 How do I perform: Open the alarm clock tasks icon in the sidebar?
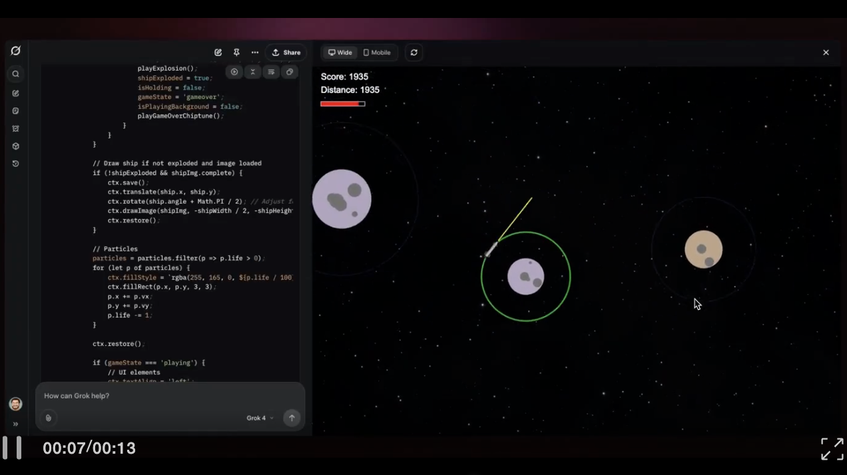16,128
